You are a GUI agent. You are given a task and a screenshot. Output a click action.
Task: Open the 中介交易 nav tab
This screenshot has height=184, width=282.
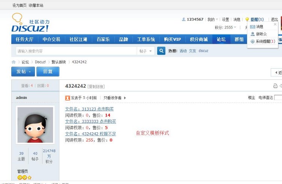(52, 39)
